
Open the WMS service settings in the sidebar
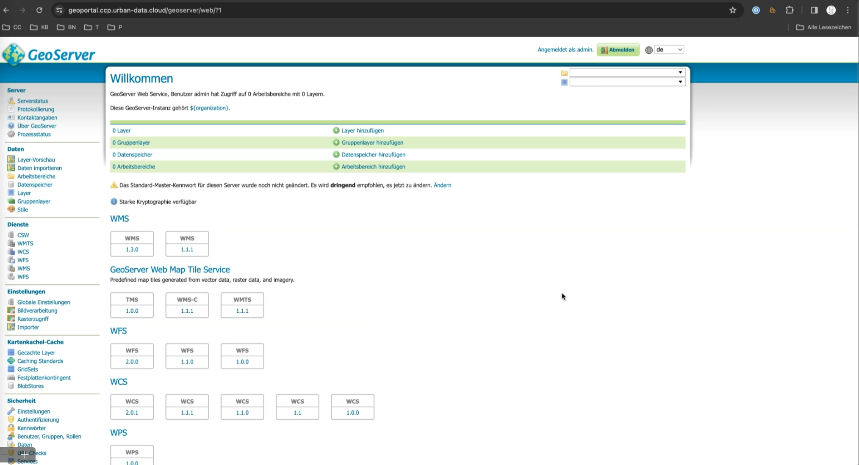click(24, 268)
